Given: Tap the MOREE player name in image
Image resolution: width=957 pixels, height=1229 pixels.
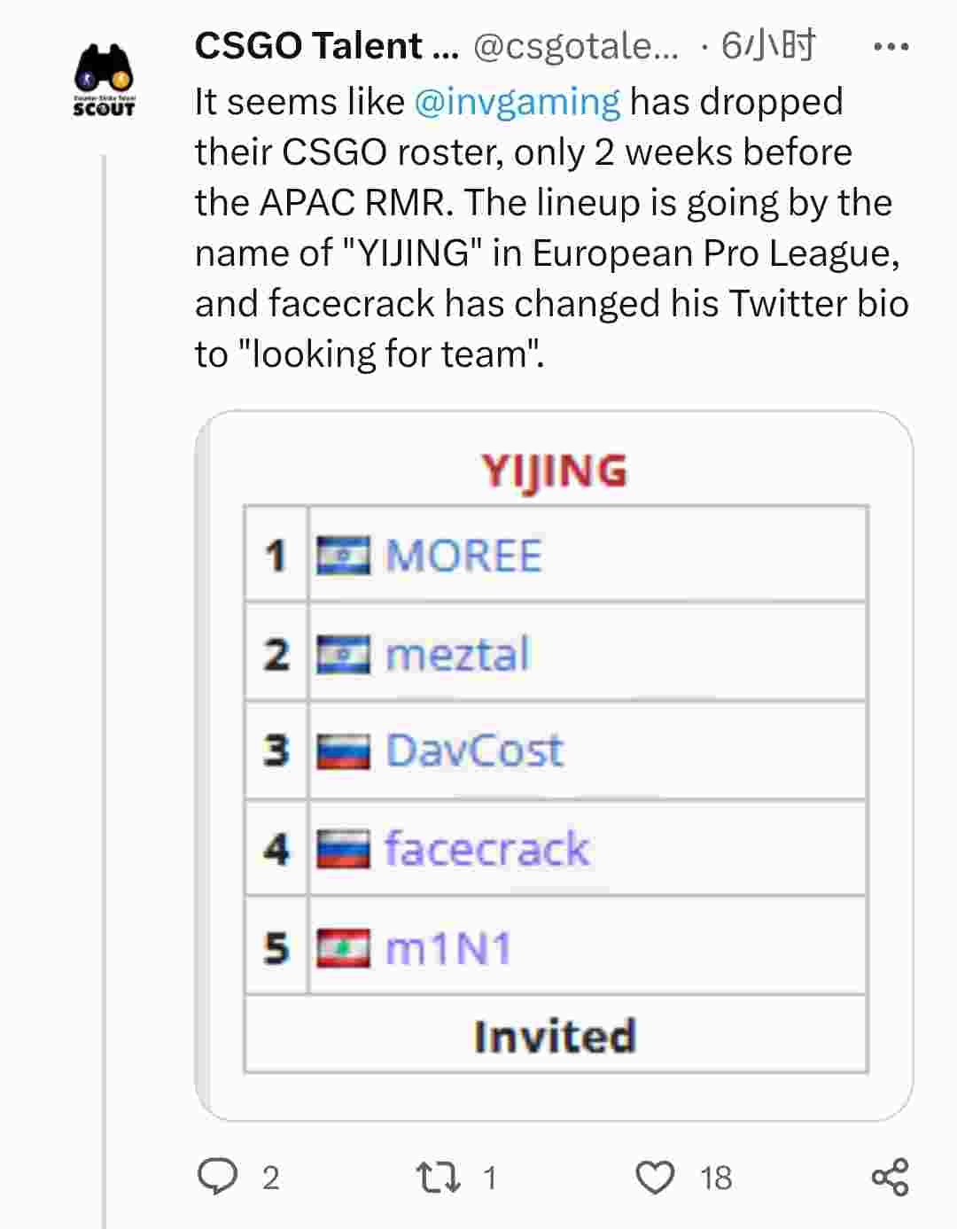Looking at the screenshot, I should pos(463,556).
